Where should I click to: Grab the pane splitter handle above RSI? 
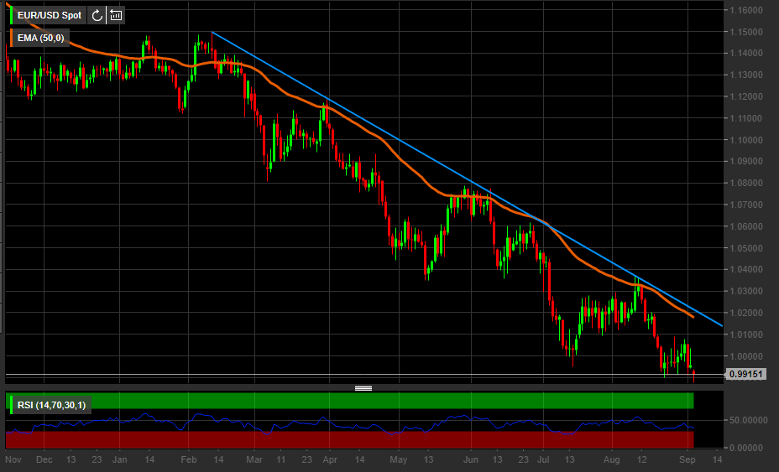363,388
